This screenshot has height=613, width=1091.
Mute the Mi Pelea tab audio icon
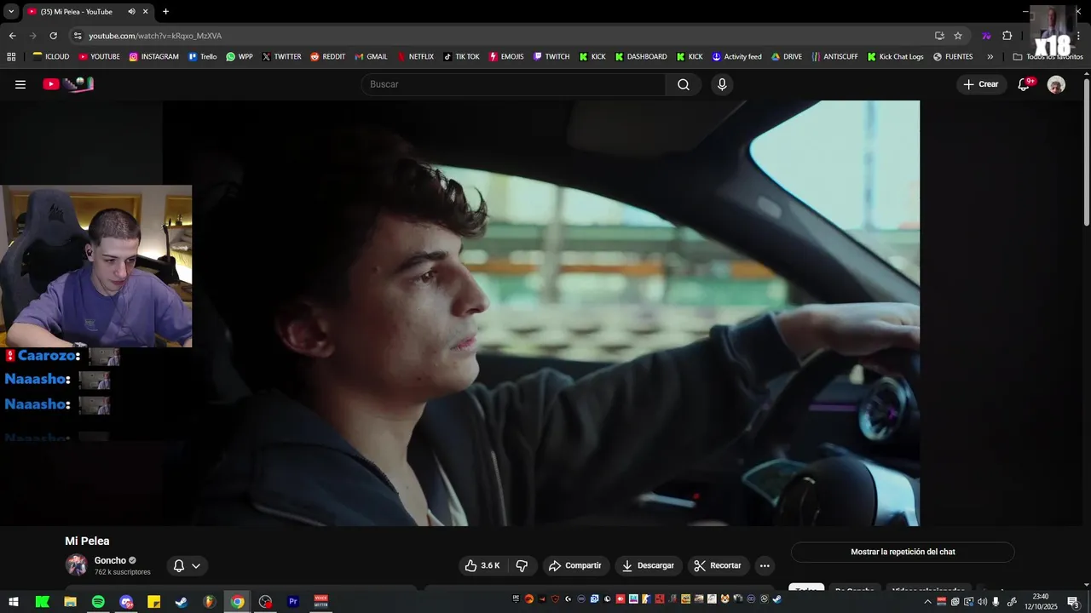(x=131, y=12)
